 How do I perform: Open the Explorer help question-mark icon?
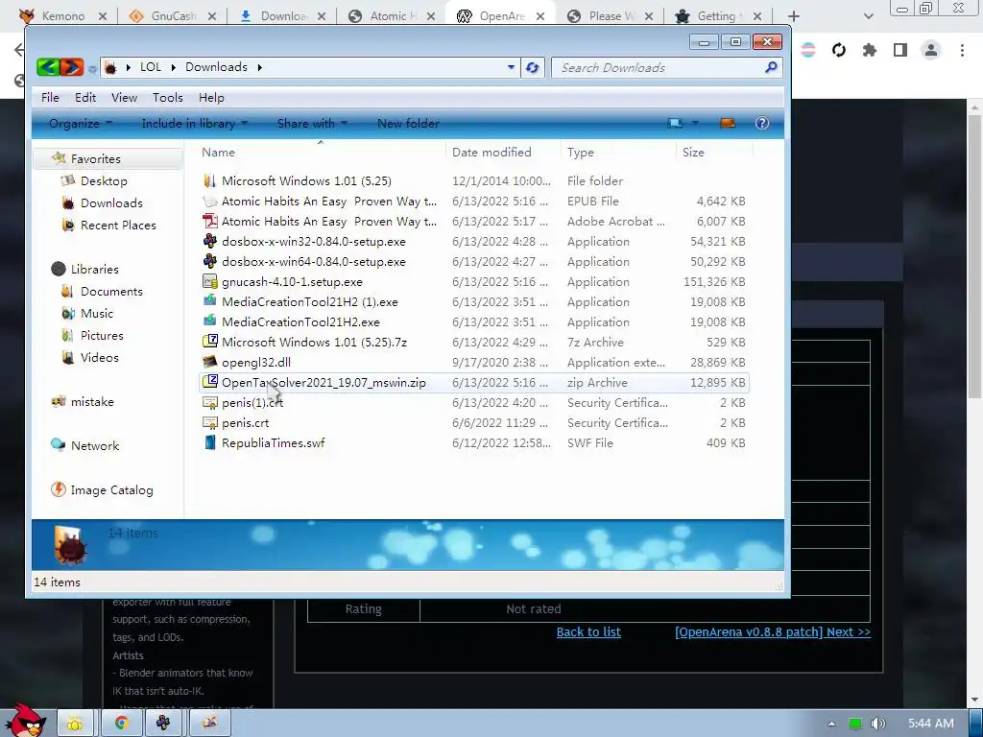point(761,124)
